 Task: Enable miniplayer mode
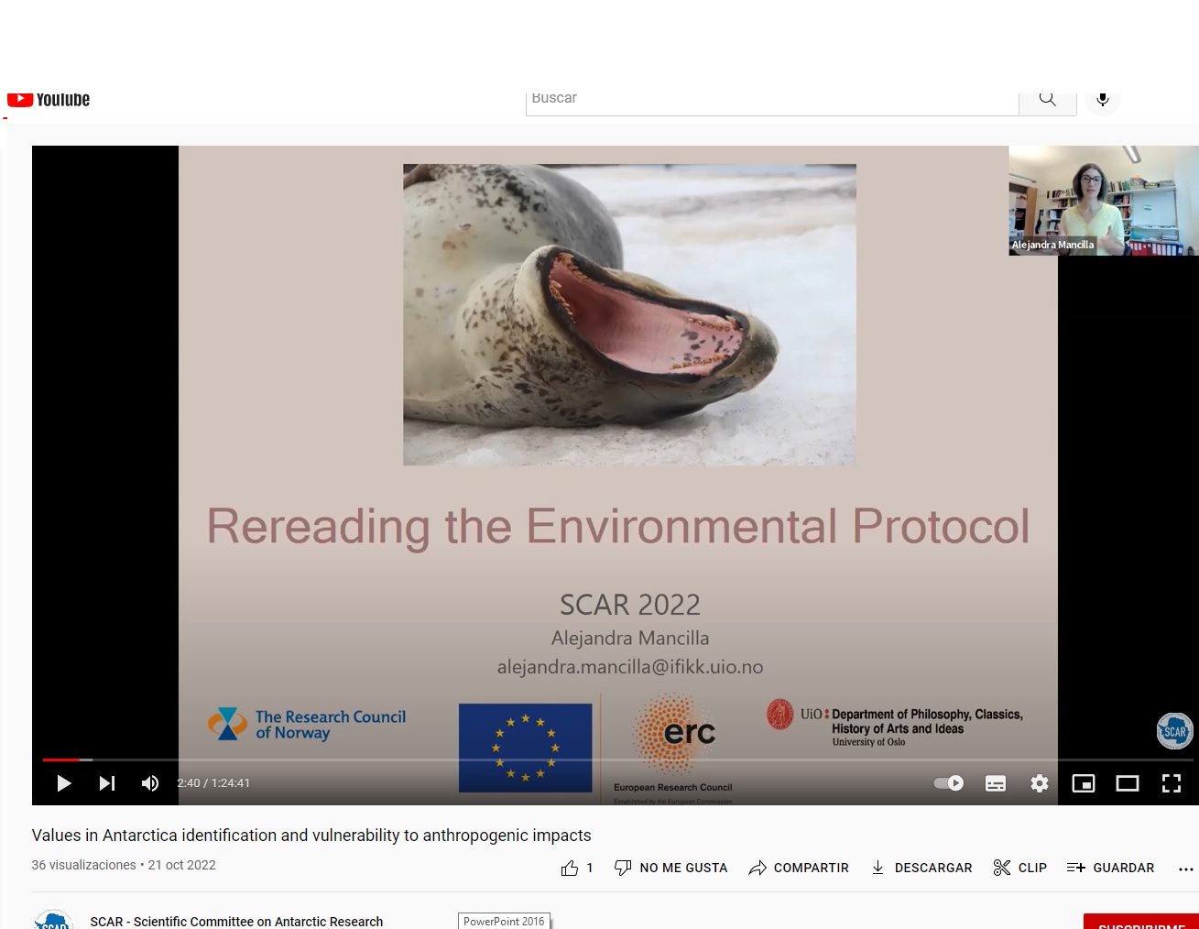pyautogui.click(x=1084, y=783)
